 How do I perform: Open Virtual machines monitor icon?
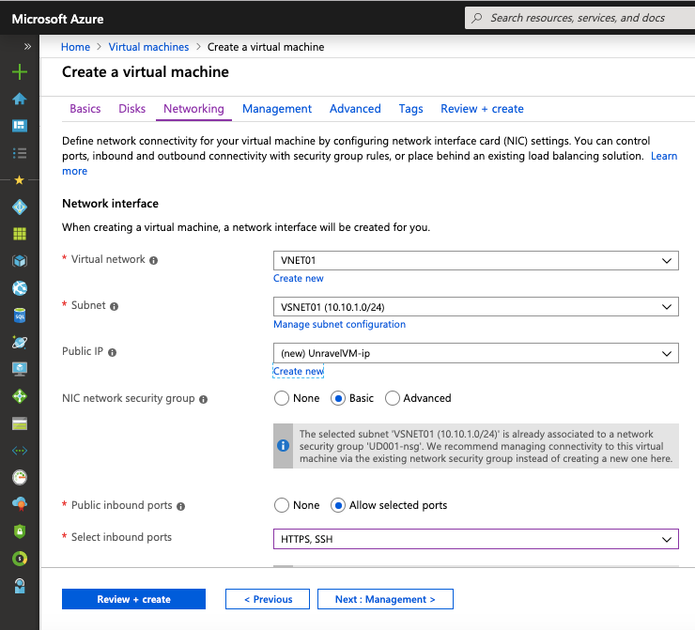coord(20,369)
